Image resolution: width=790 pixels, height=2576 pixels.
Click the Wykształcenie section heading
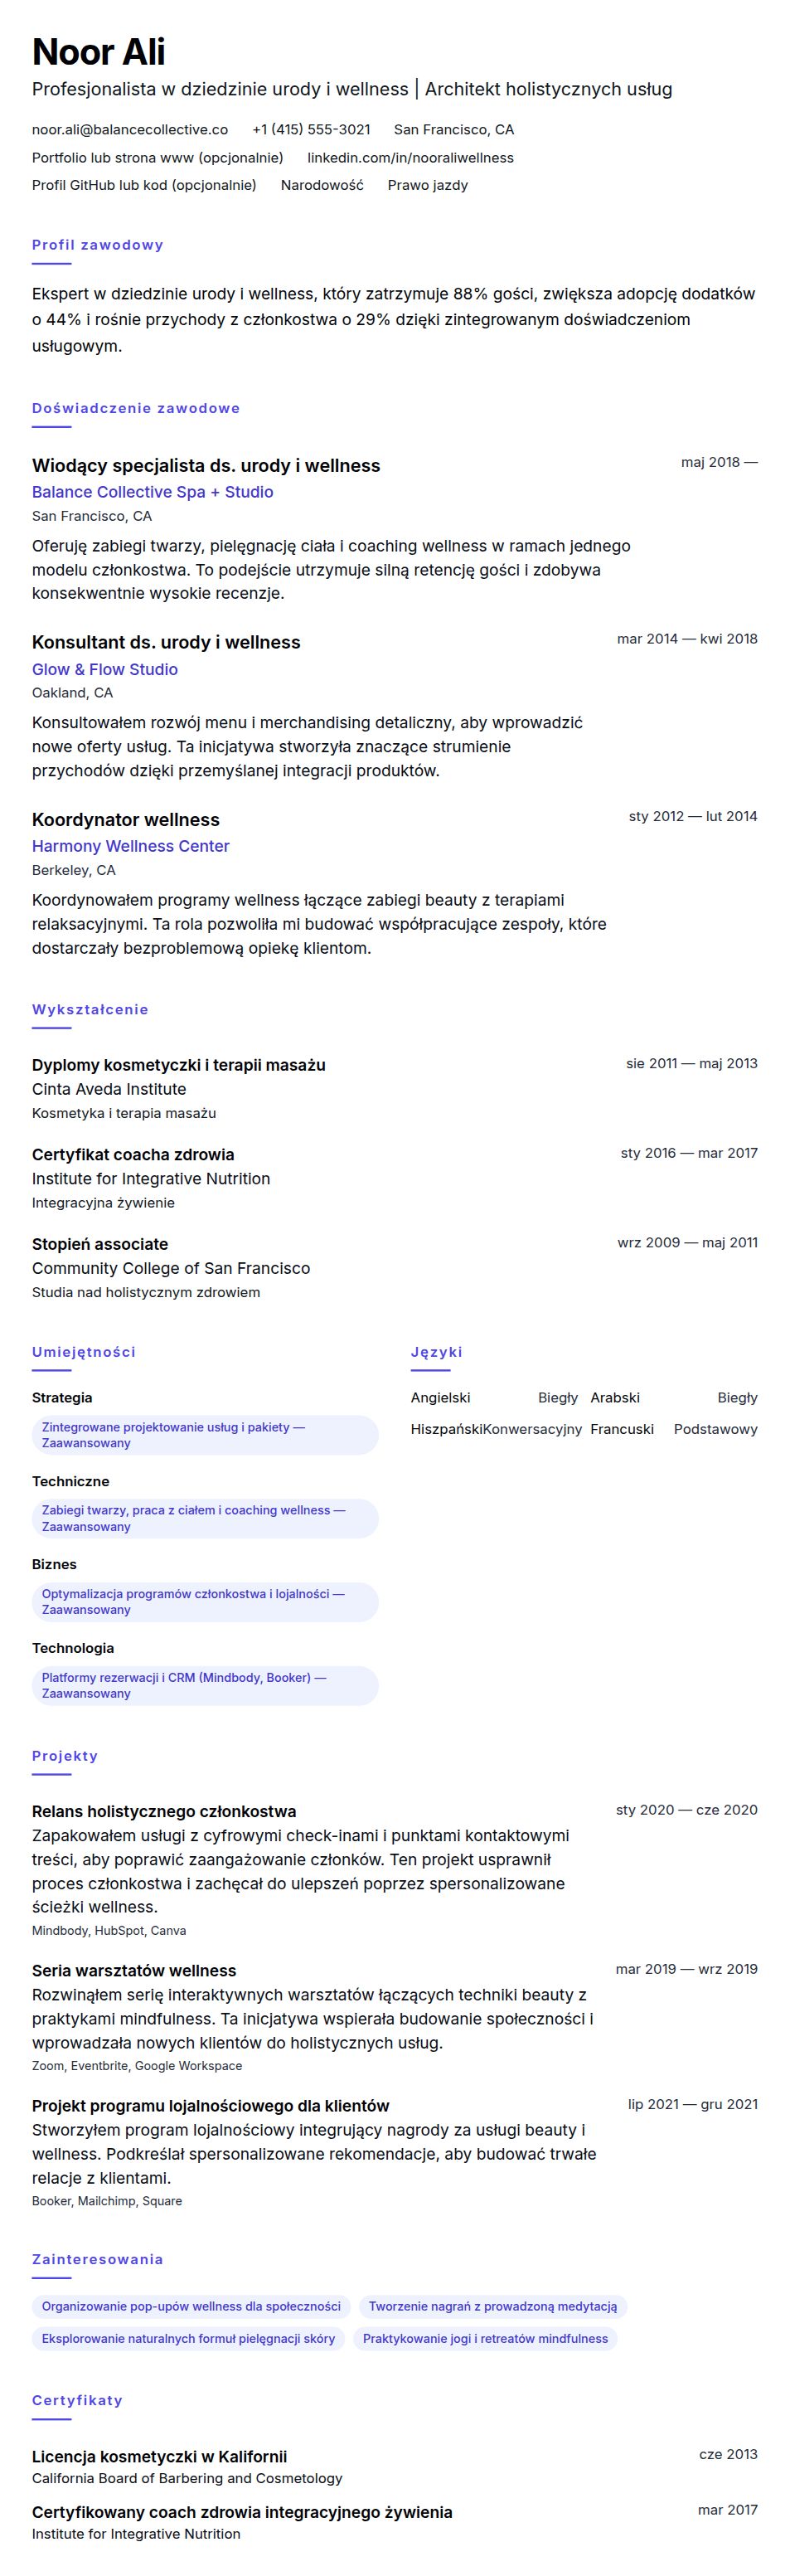(90, 1010)
